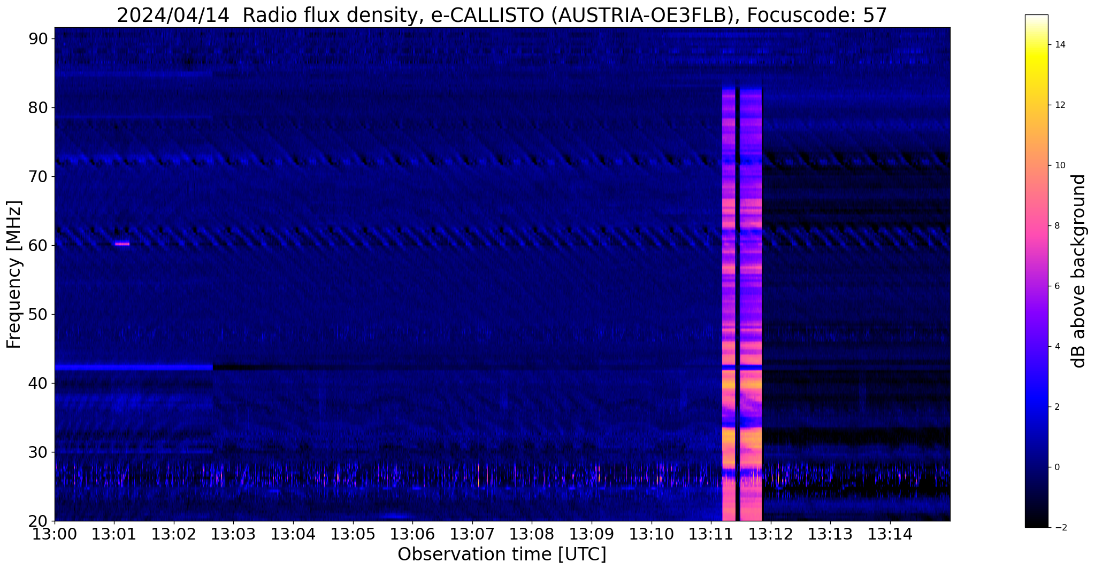Screen dimensions: 1095x570
Task: Click the 50 frequency axis tick label
Action: [38, 314]
